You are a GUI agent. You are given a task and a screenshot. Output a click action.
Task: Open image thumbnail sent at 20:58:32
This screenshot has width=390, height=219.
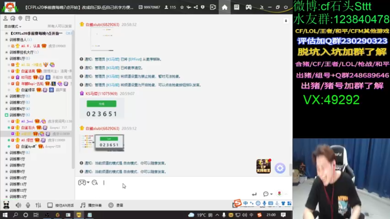[102, 39]
